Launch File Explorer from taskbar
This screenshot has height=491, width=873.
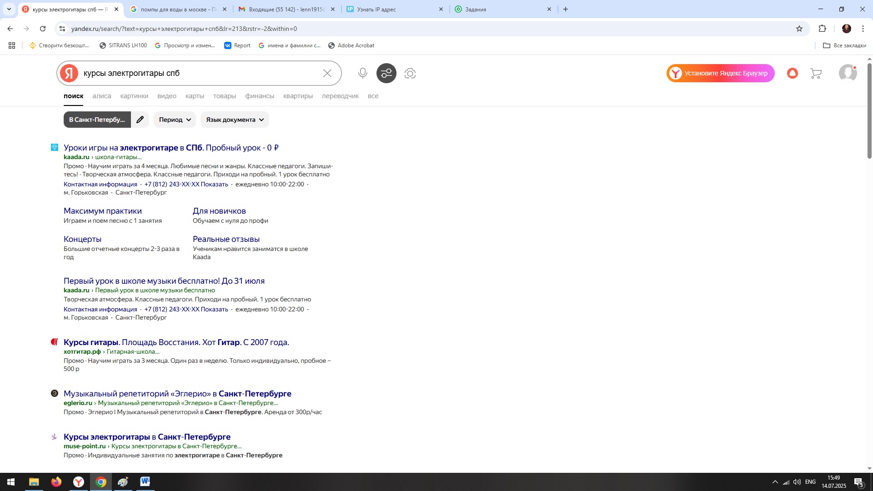point(34,482)
